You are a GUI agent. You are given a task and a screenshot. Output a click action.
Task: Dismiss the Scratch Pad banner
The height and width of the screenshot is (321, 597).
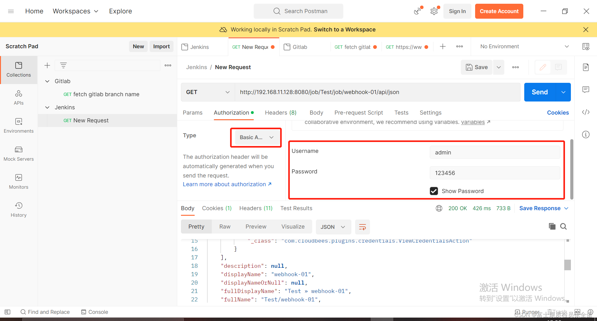[586, 30]
